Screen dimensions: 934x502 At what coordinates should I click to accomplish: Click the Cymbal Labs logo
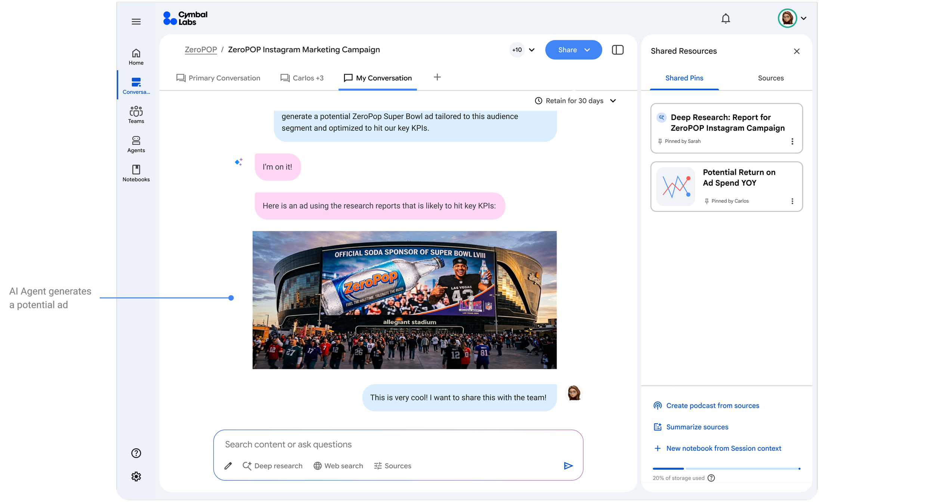tap(185, 18)
